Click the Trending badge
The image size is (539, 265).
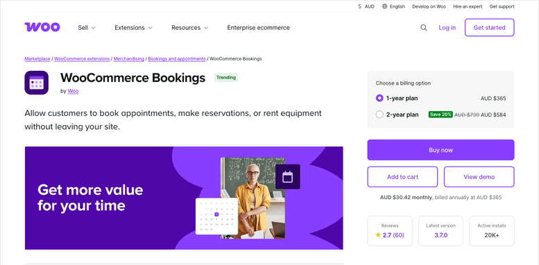(x=226, y=77)
